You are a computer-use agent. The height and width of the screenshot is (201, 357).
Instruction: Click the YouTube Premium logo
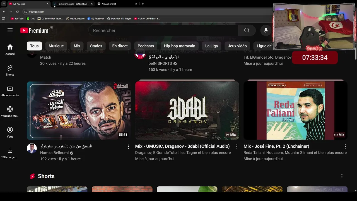click(x=34, y=30)
